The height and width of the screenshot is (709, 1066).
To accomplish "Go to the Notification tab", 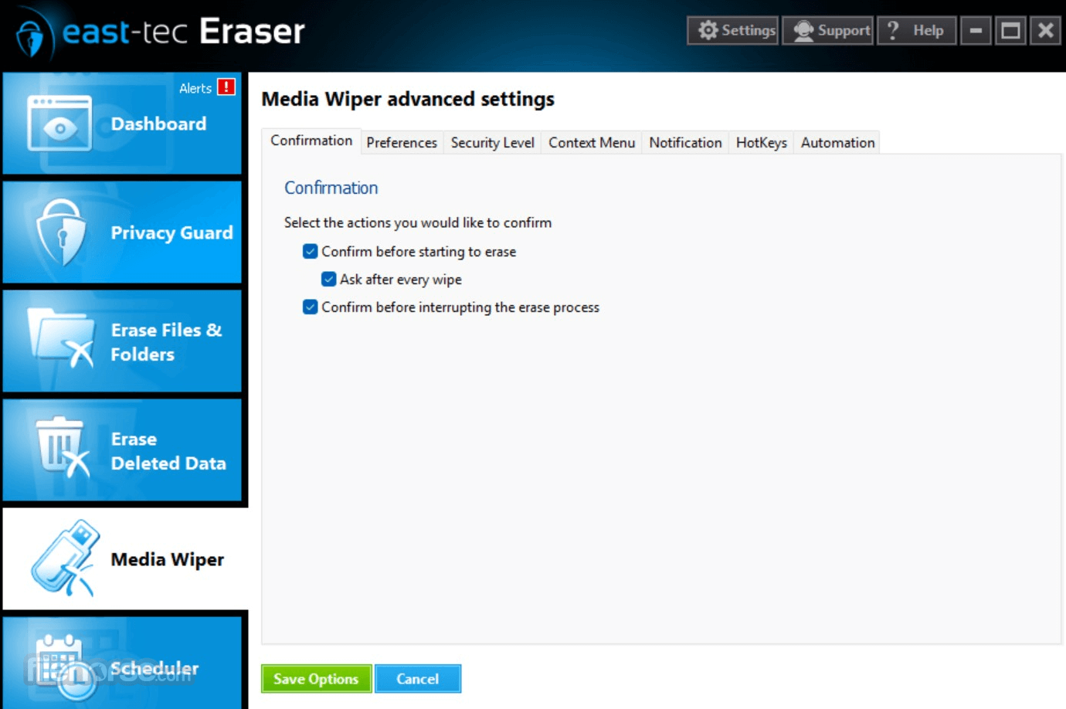I will pos(685,142).
